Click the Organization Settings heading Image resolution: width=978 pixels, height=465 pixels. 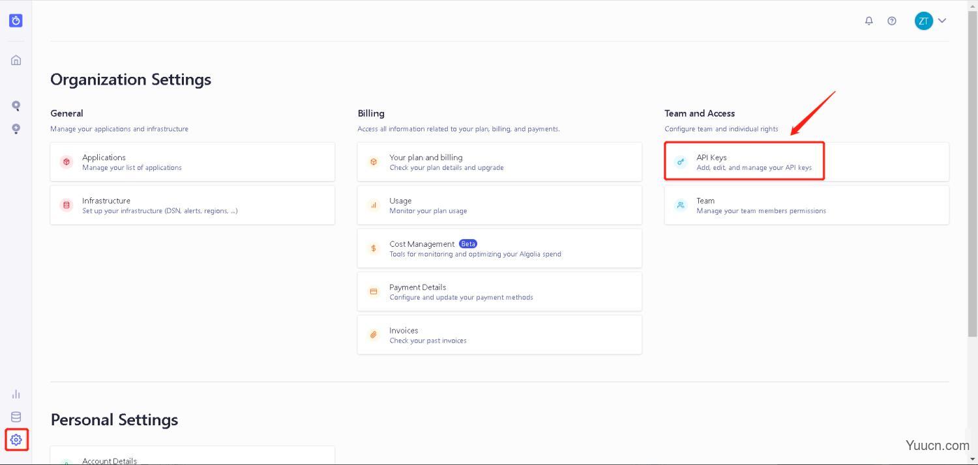coord(130,79)
